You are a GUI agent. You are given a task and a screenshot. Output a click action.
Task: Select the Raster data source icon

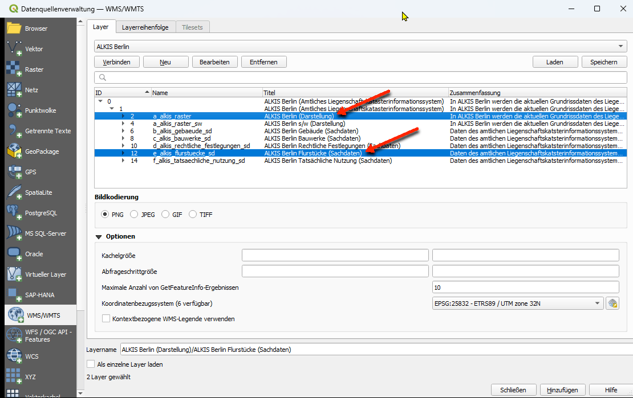[14, 69]
